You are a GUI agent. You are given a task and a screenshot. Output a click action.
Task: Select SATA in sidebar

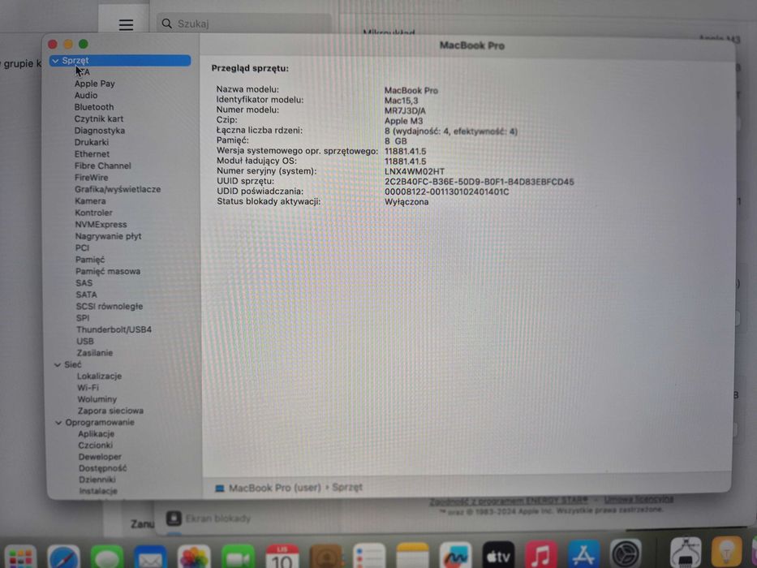tap(87, 295)
